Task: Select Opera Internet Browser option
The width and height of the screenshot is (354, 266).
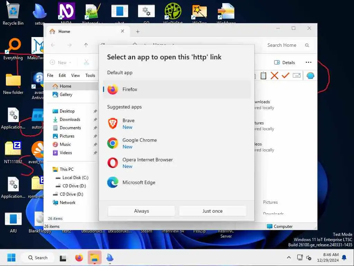Action: click(x=177, y=163)
